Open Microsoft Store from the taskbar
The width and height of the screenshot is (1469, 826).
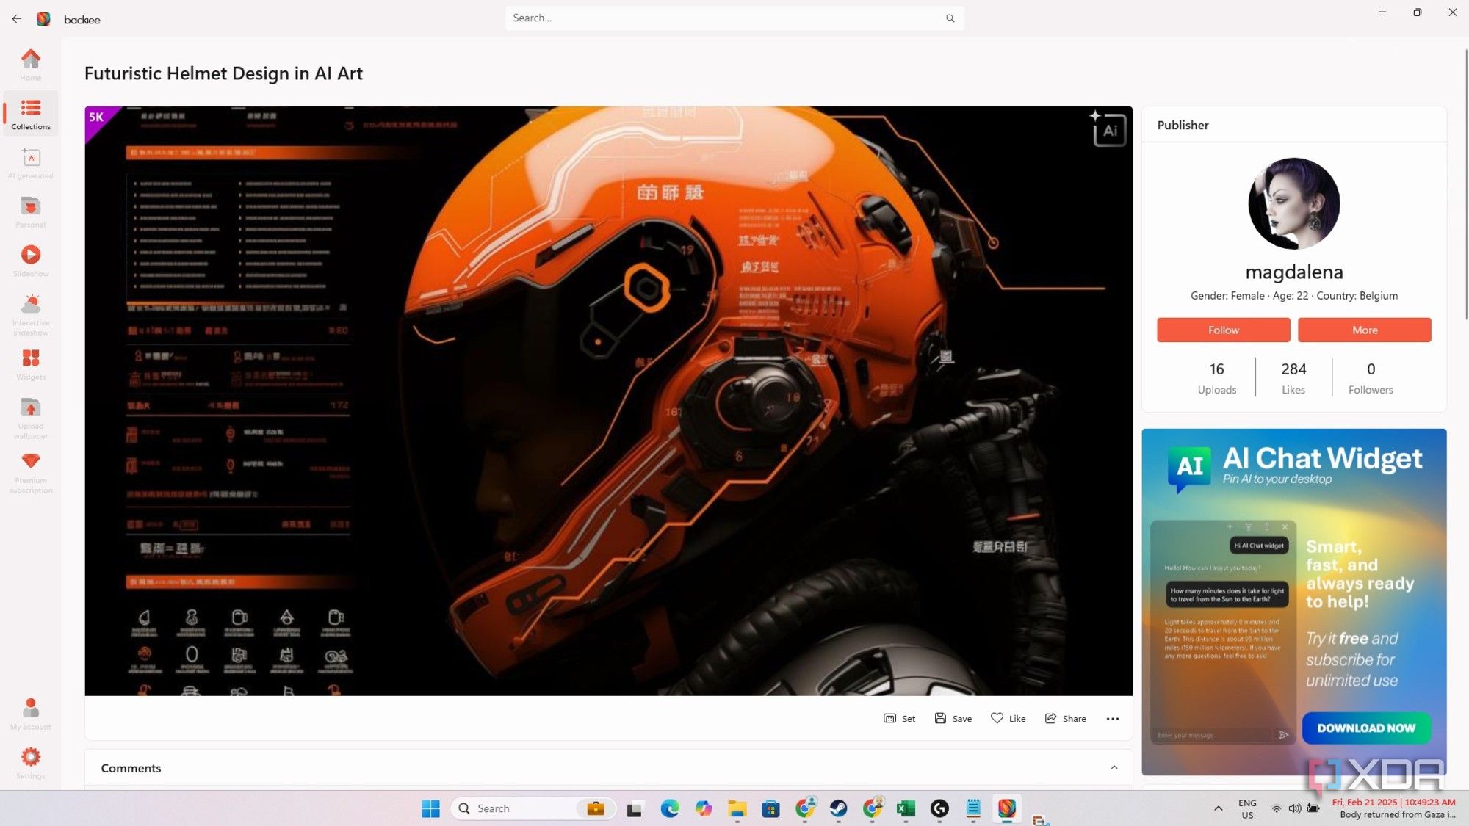pos(770,808)
